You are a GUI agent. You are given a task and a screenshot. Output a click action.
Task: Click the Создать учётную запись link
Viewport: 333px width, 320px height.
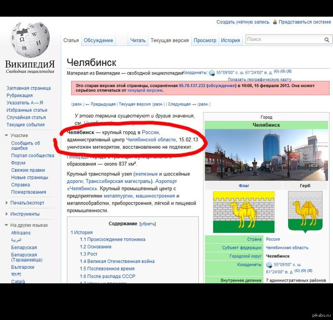click(243, 22)
